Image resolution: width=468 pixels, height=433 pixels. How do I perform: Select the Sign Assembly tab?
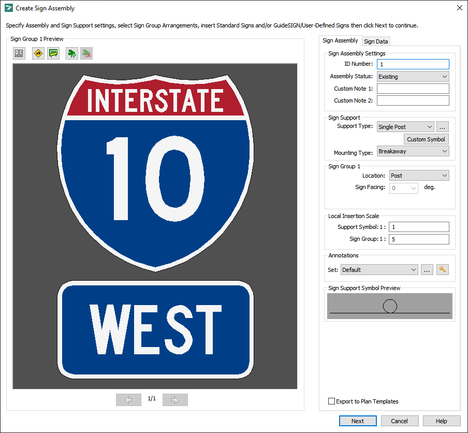click(x=340, y=40)
